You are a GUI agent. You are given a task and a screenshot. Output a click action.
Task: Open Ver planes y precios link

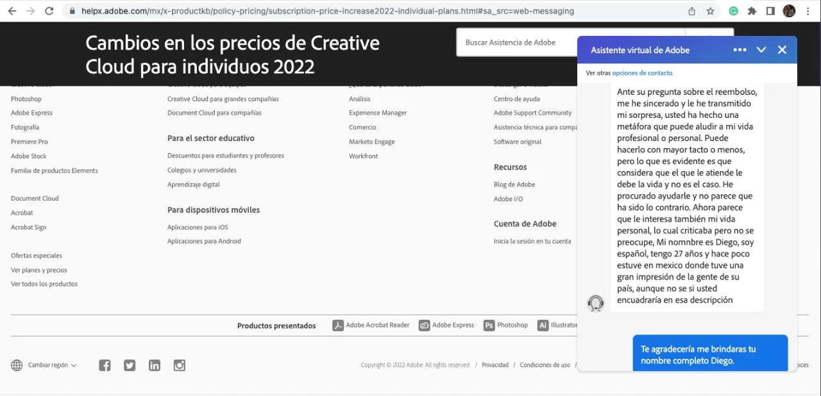[x=39, y=270]
